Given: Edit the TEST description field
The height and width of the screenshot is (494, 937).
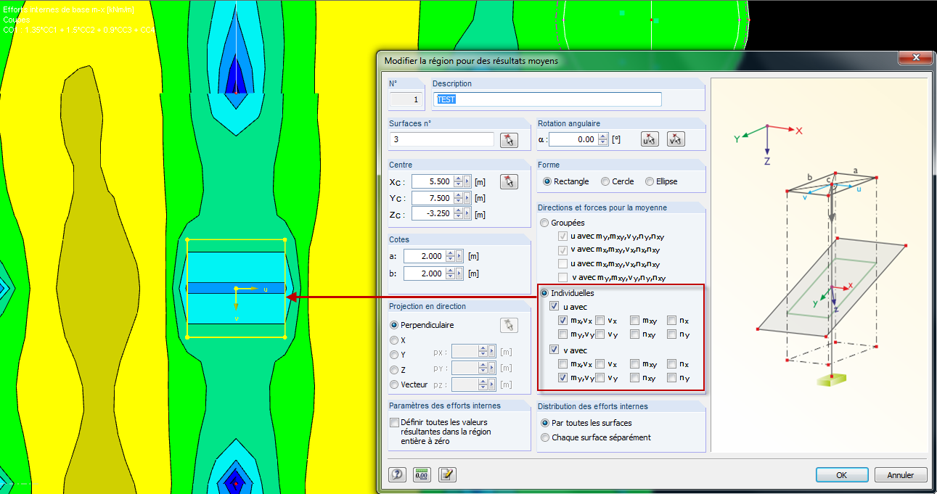Looking at the screenshot, I should [547, 99].
